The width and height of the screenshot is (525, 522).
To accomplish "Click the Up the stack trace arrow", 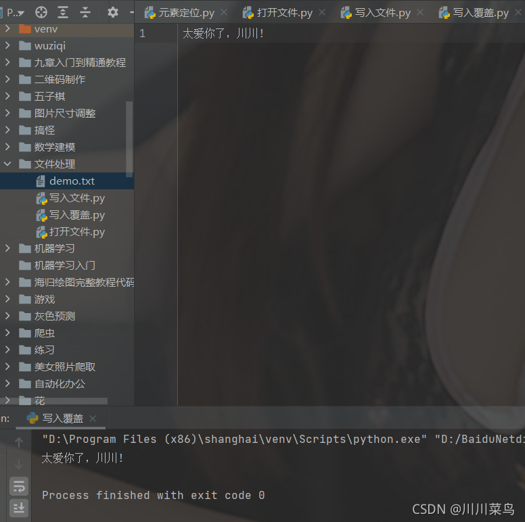I will [19, 442].
